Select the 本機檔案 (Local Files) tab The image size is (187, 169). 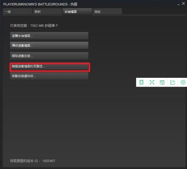pyautogui.click(x=77, y=12)
